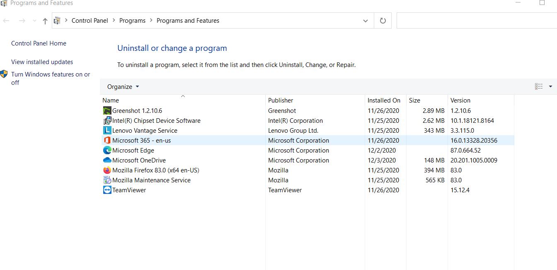Click version 16.0.13328.20356 cell
557x270 pixels.
(474, 141)
